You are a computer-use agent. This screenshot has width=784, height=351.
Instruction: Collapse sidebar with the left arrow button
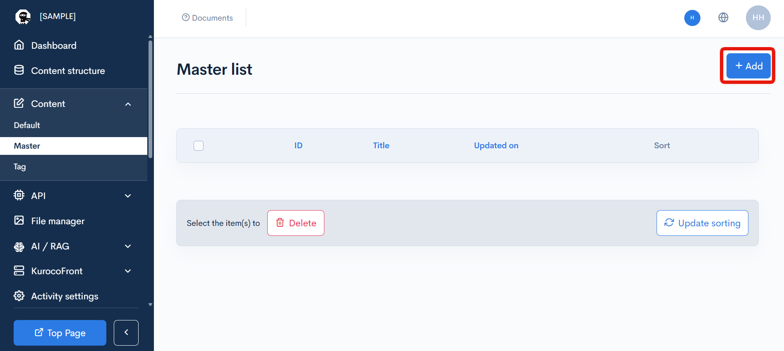[x=126, y=332]
